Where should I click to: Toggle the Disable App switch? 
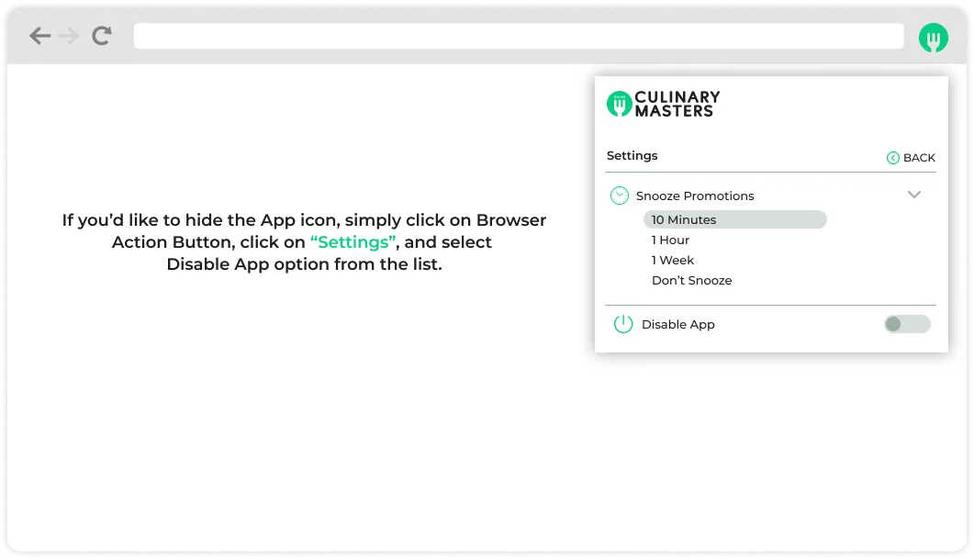906,324
